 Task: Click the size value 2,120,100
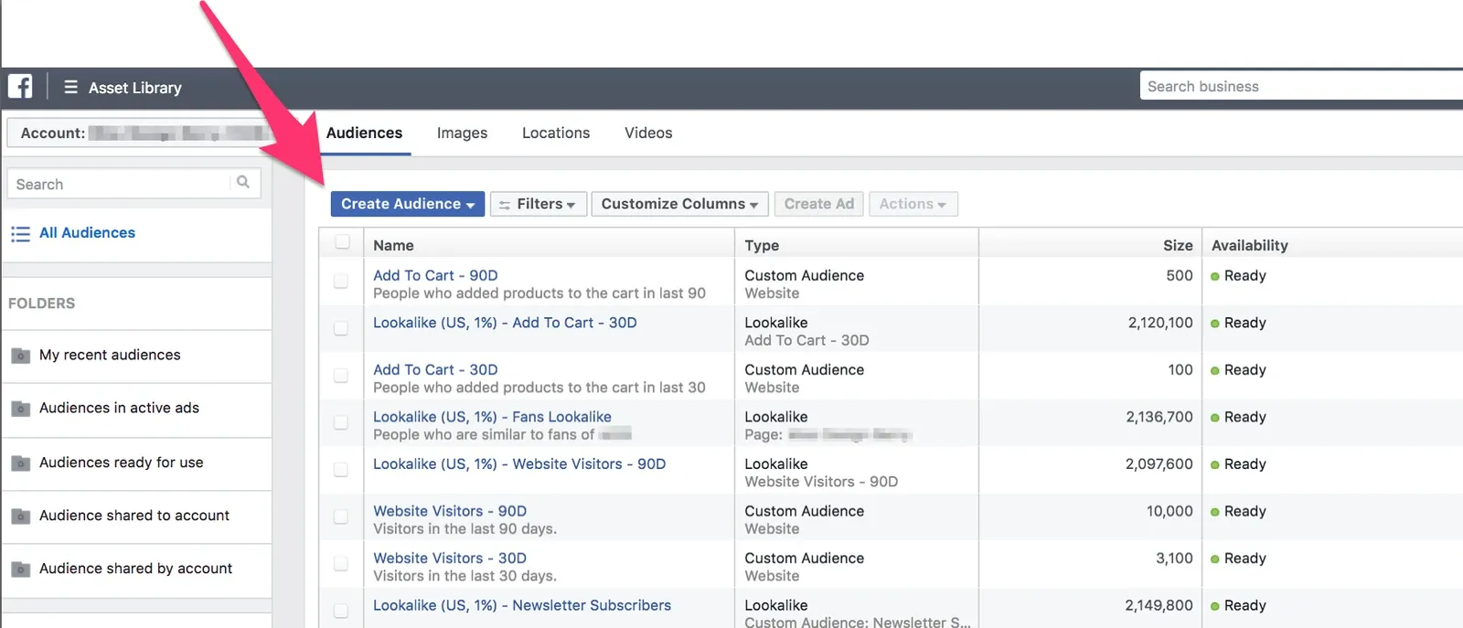1160,323
